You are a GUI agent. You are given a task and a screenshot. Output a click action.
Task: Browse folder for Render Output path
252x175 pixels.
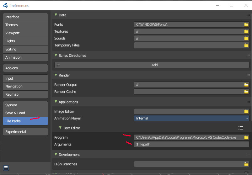[x=246, y=85]
